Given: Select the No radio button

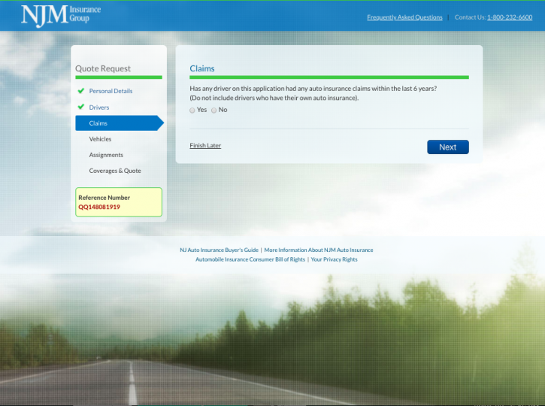Looking at the screenshot, I should (214, 111).
